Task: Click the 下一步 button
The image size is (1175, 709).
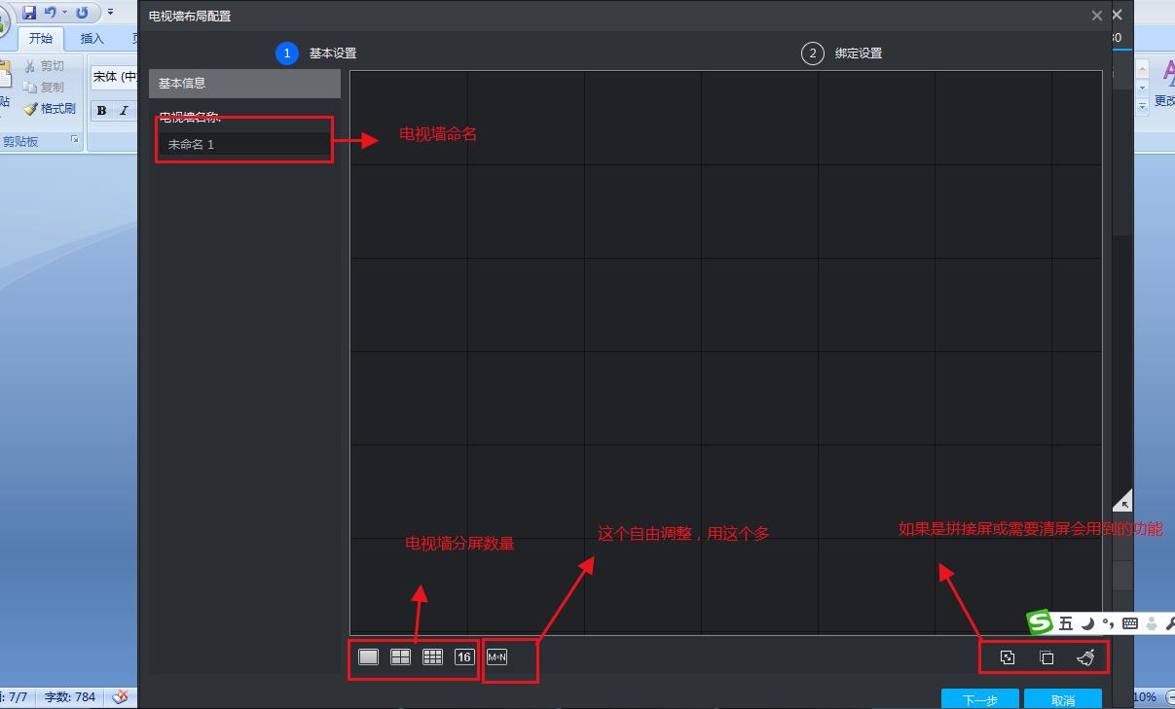Action: 979,699
